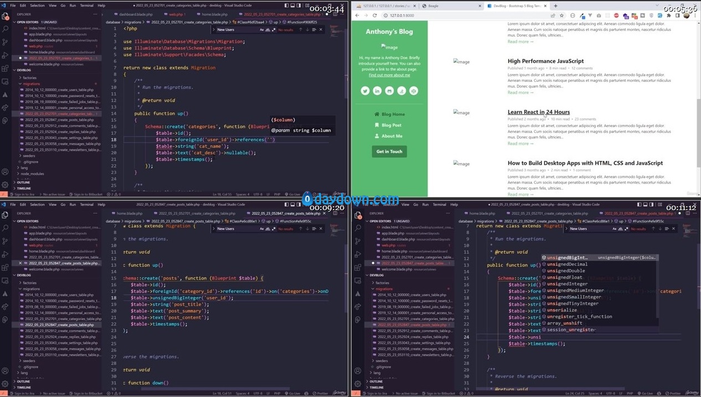Toggle Match Whole Word in bottom-right find widget
The image size is (701, 397).
point(621,228)
